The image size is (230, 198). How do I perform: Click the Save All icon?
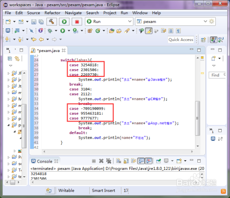click(41, 22)
